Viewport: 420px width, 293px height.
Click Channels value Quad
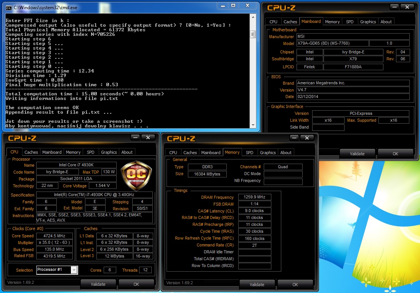(x=283, y=167)
